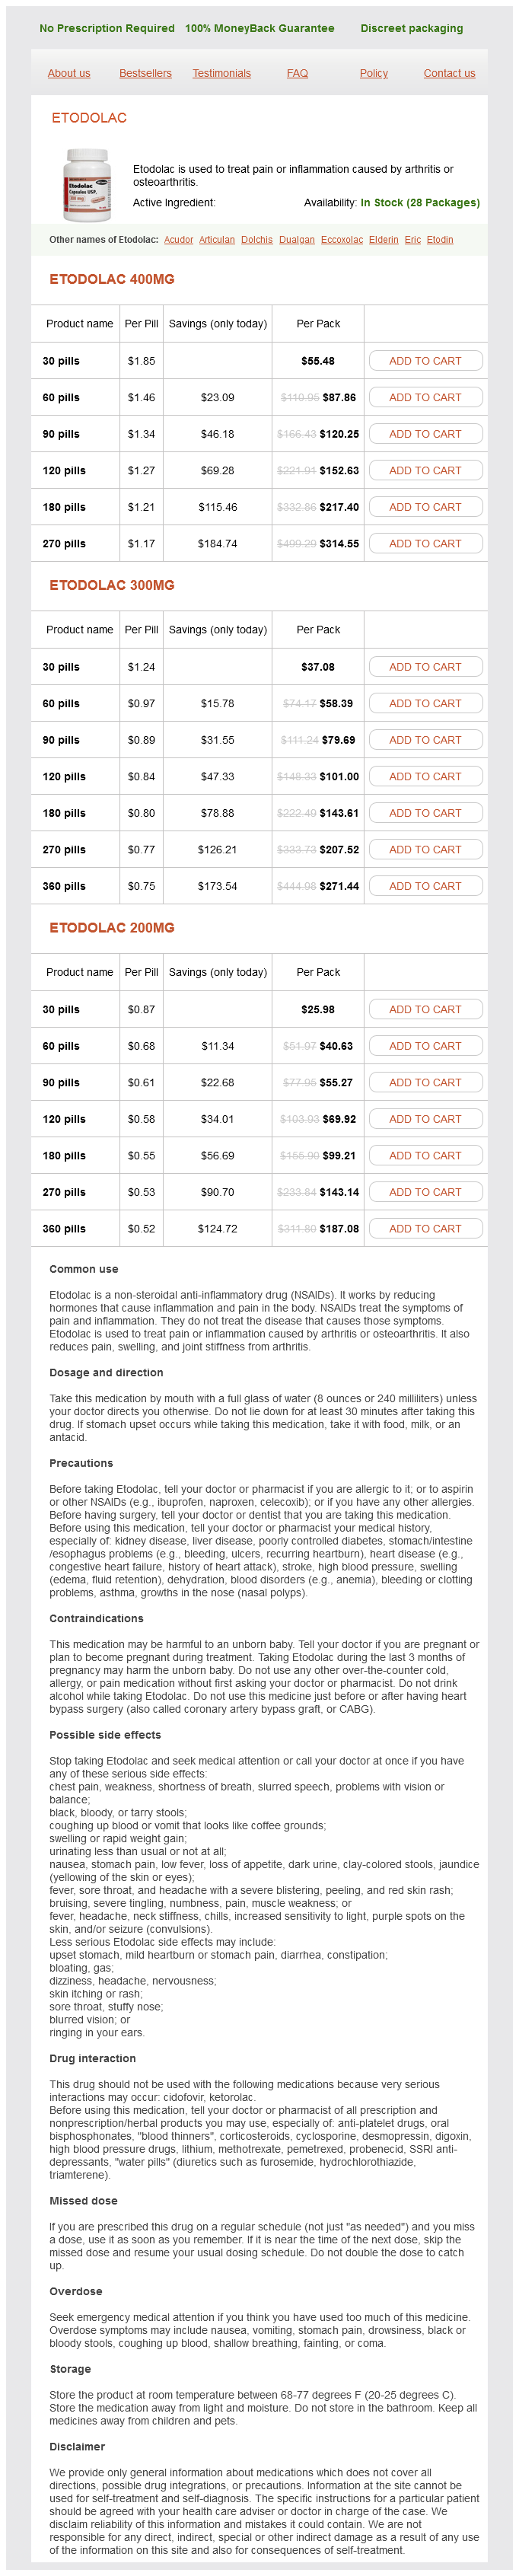Navigate to Contact us

click(x=449, y=73)
